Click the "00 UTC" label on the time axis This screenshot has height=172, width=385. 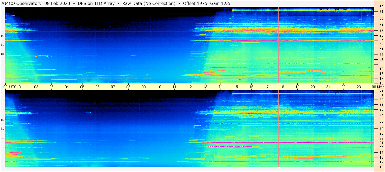[10, 87]
